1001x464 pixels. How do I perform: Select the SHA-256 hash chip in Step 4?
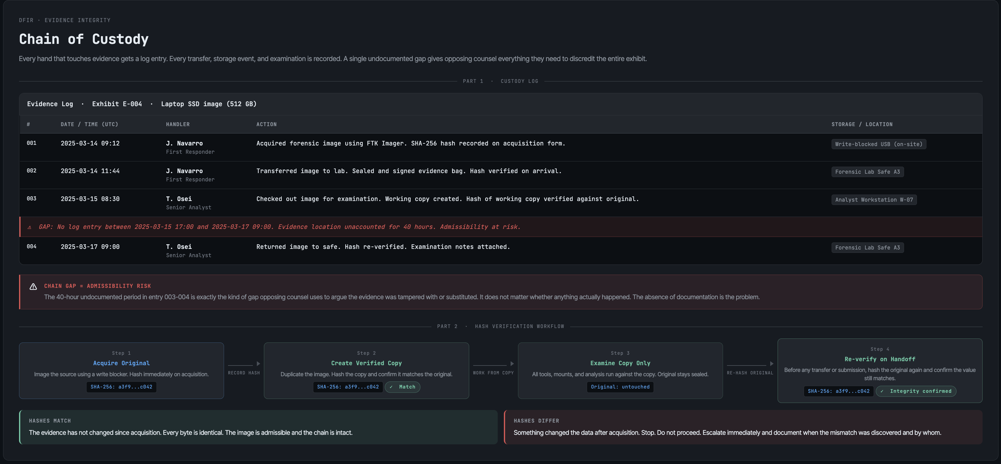[x=839, y=391]
